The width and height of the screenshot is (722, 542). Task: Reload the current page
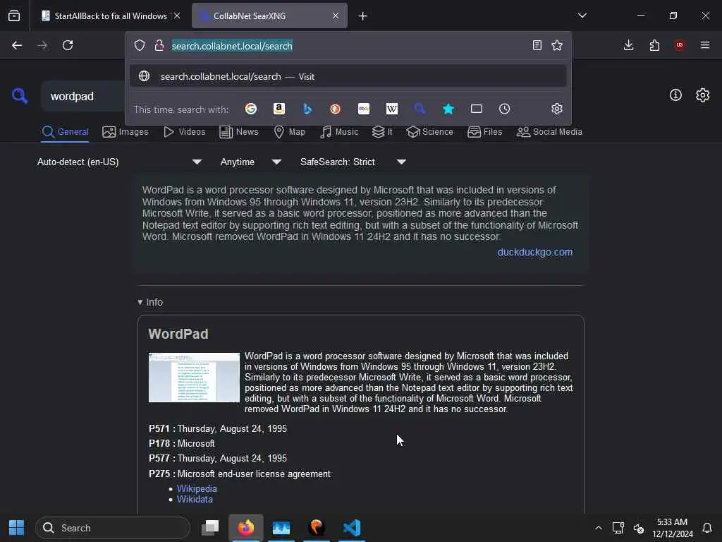[68, 45]
